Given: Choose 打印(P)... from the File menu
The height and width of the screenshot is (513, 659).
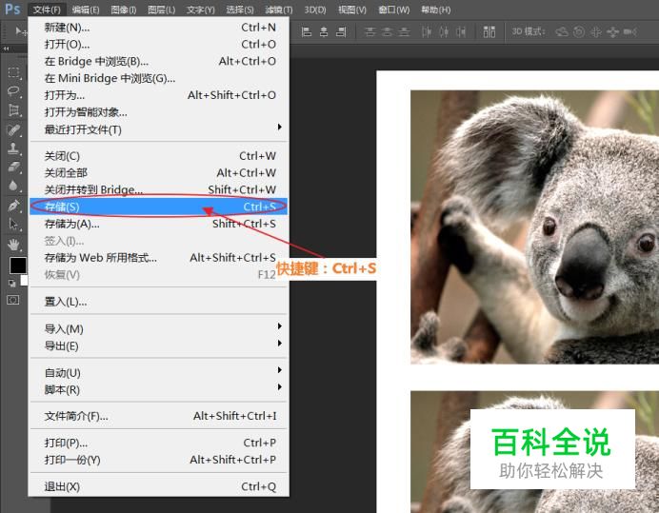Looking at the screenshot, I should coord(159,443).
